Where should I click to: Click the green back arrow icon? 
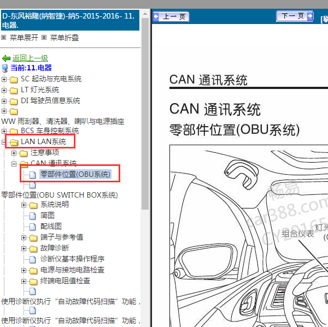pos(6,58)
